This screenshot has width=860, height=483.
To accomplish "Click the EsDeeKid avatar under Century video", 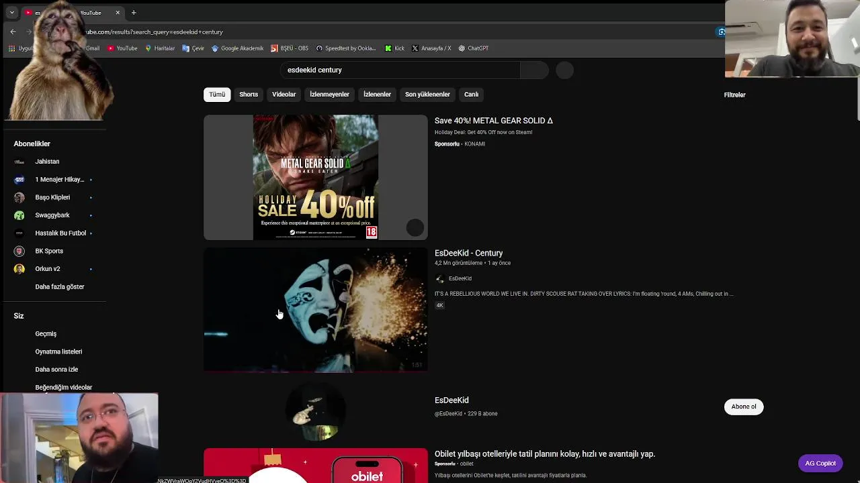I will pyautogui.click(x=439, y=278).
